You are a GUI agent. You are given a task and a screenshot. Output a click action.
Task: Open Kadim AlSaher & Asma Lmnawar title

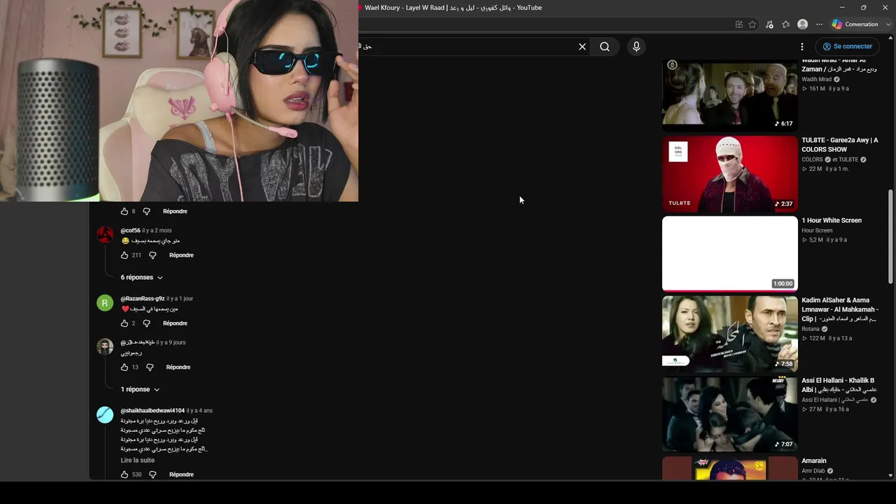(x=840, y=309)
